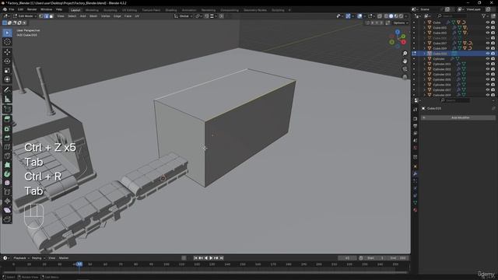The width and height of the screenshot is (498, 280).
Task: Select the Scale tool
Action: (7, 70)
